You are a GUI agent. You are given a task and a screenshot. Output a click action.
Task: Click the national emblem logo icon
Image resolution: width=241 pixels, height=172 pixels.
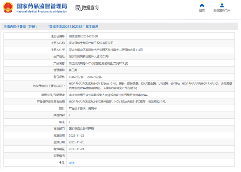click(x=8, y=8)
